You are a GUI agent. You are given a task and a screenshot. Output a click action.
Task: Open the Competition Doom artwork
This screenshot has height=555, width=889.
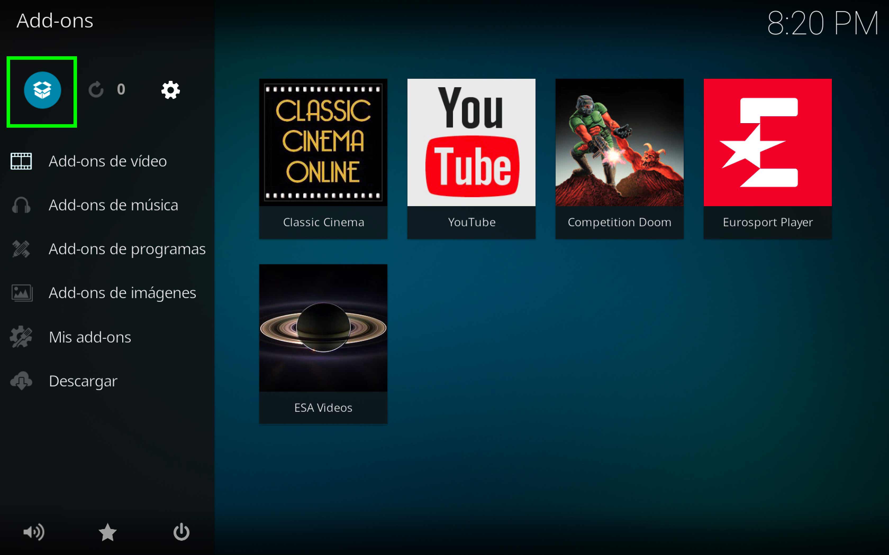pos(619,142)
